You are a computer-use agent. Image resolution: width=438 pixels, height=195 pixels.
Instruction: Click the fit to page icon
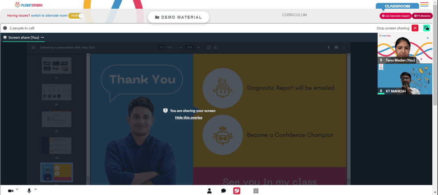pos(208,47)
